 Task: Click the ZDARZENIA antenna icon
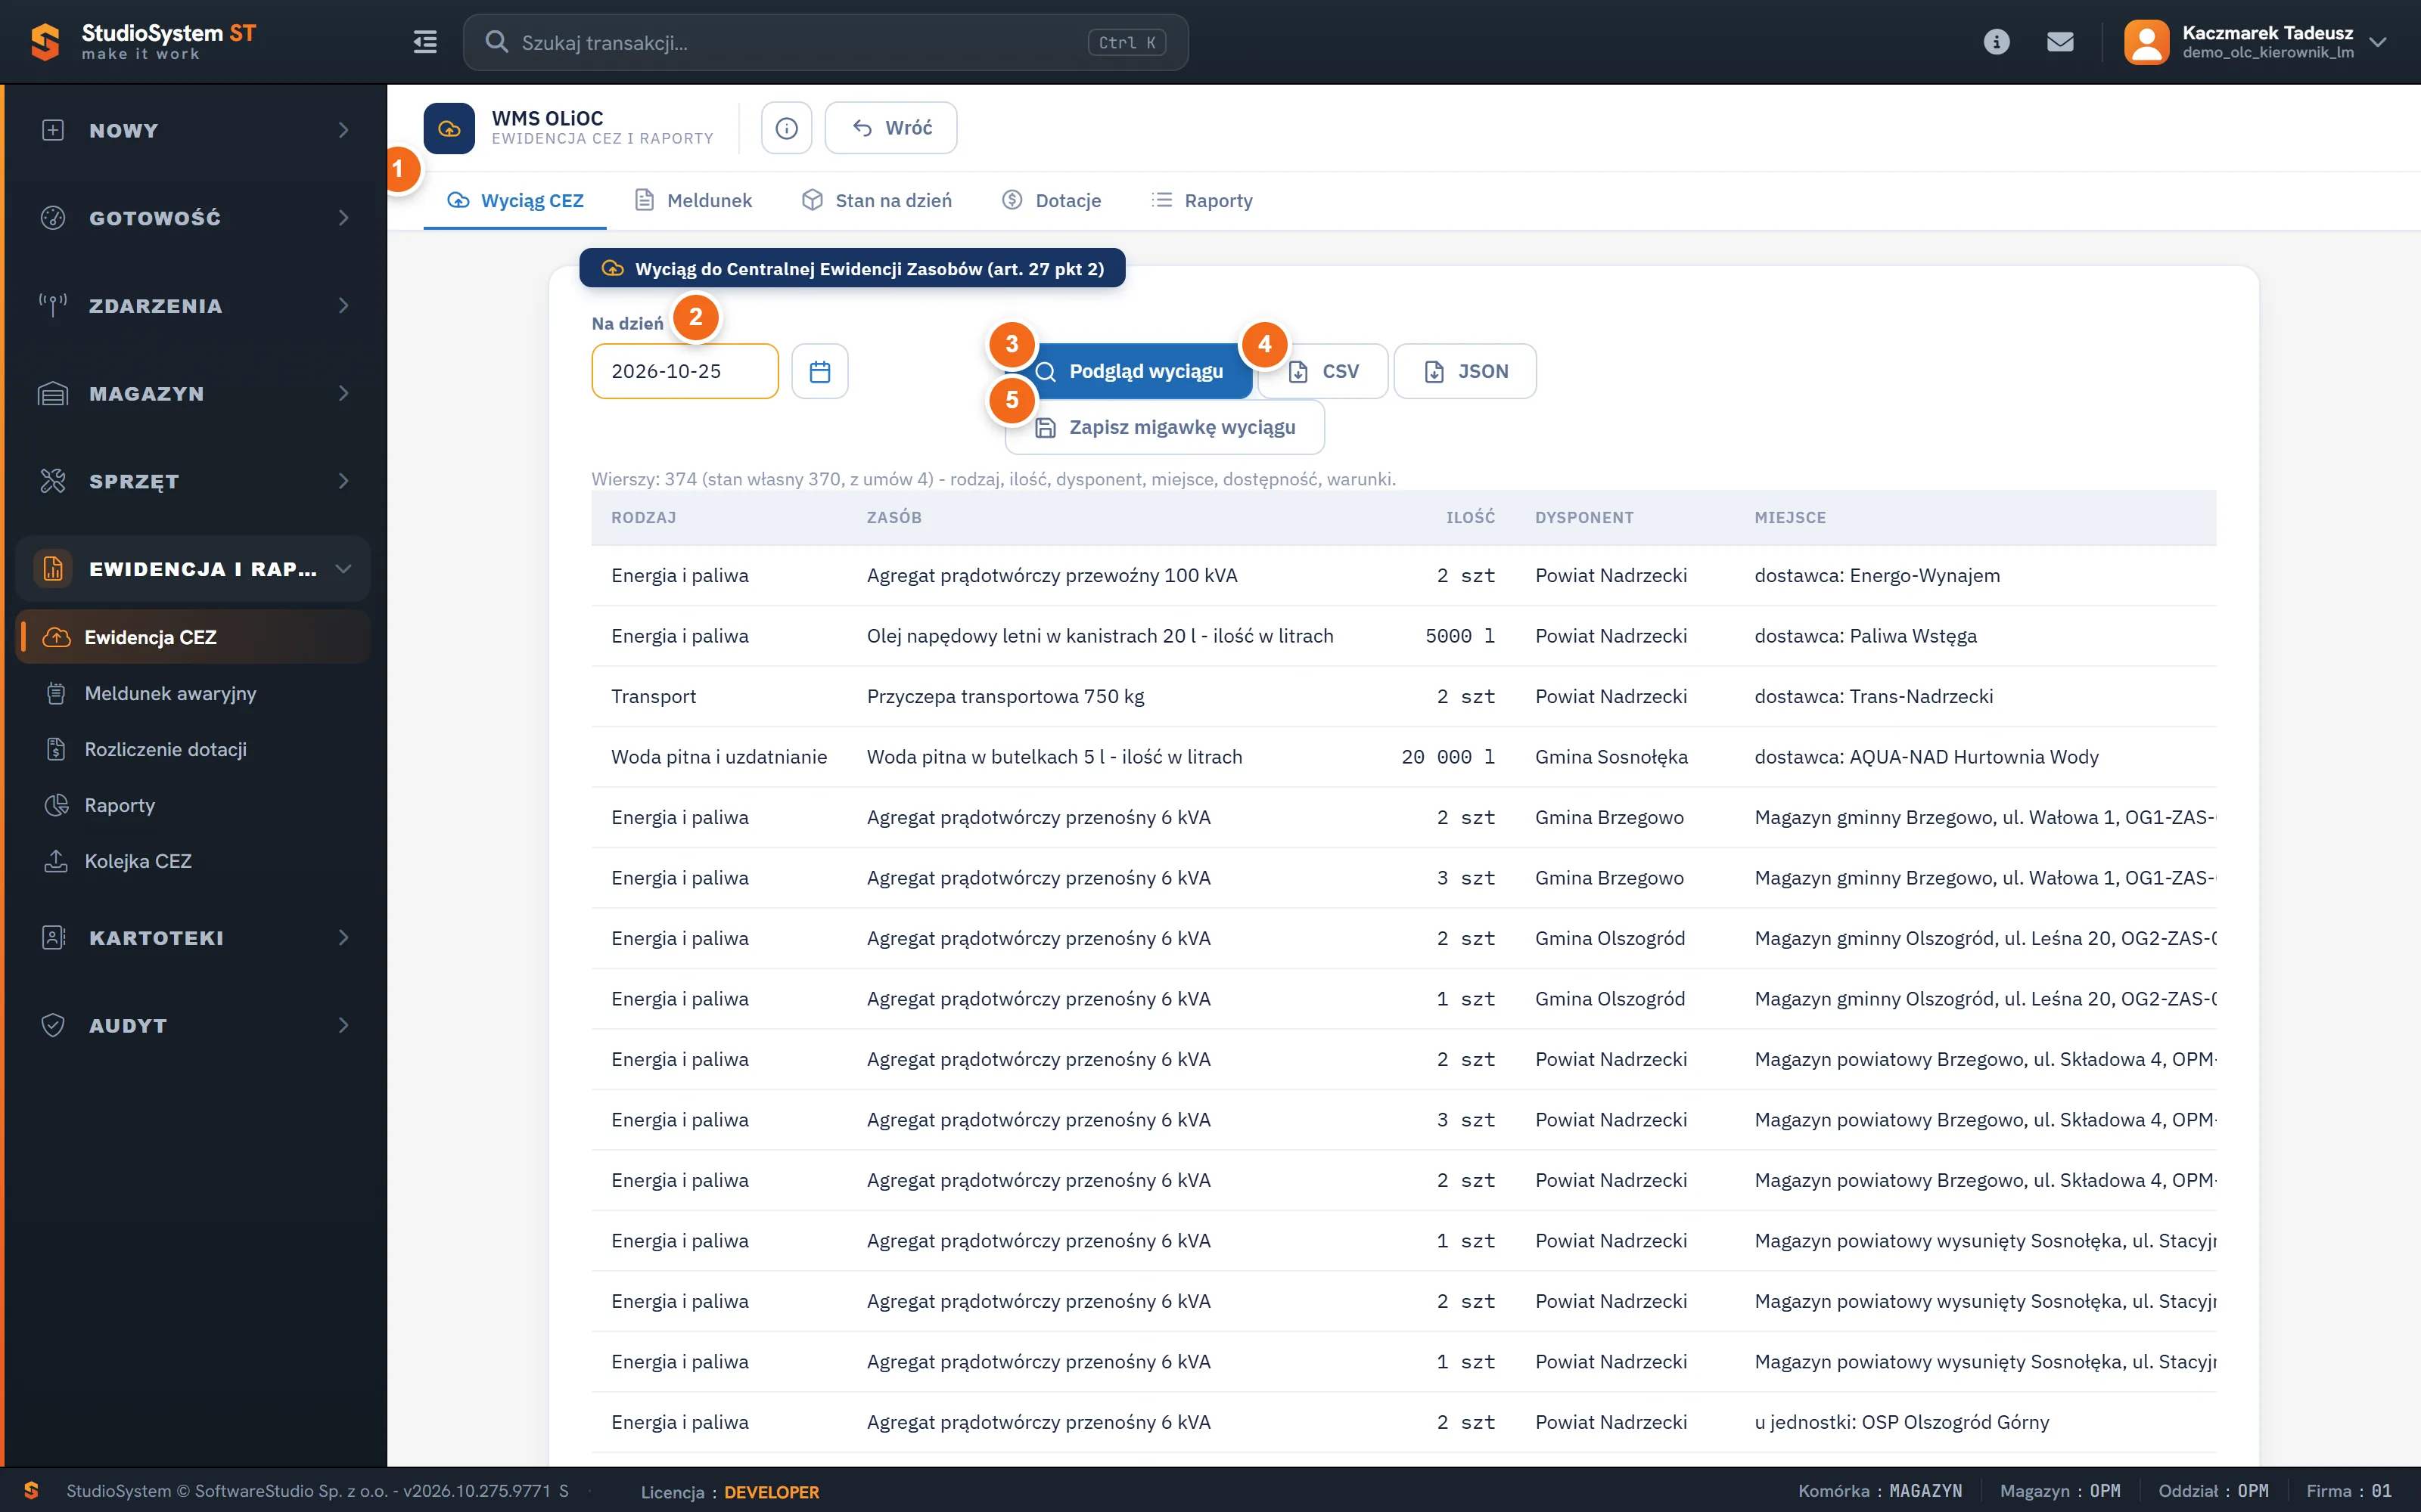pyautogui.click(x=53, y=305)
